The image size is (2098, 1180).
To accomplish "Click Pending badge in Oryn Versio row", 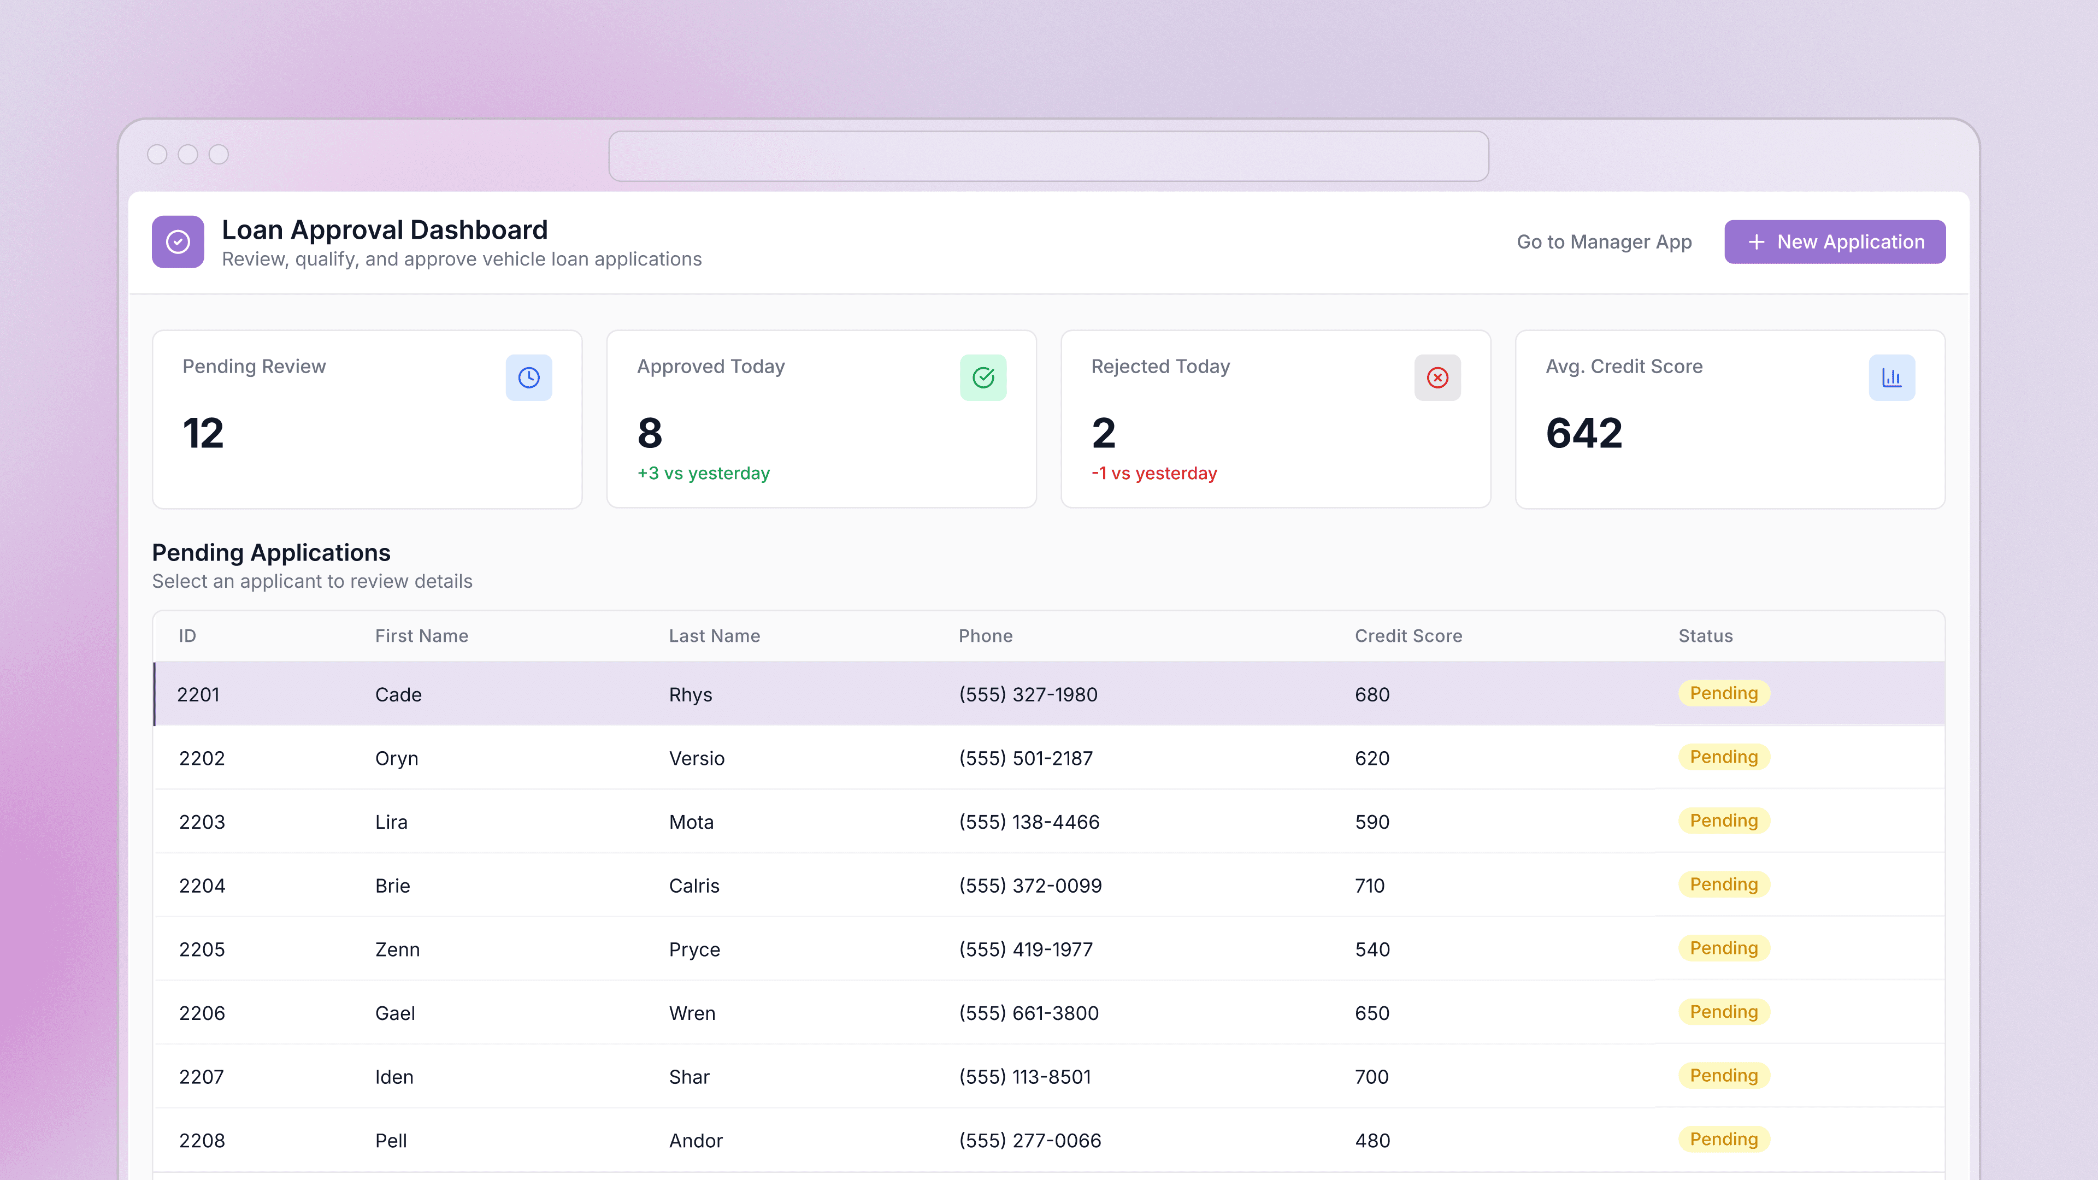I will click(1723, 757).
